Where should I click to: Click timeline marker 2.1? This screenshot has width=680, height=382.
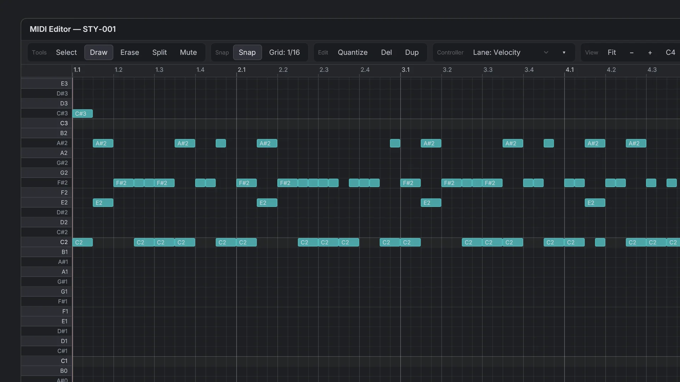click(242, 70)
